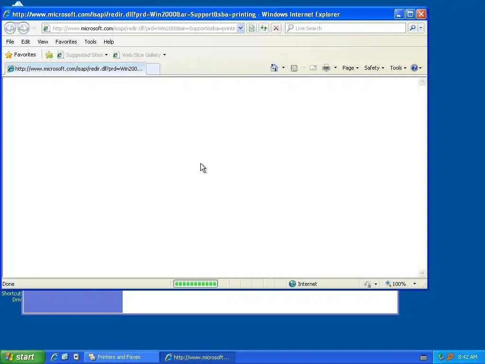Open the Help menu
Screen dimensions: 485x364
click(x=108, y=42)
